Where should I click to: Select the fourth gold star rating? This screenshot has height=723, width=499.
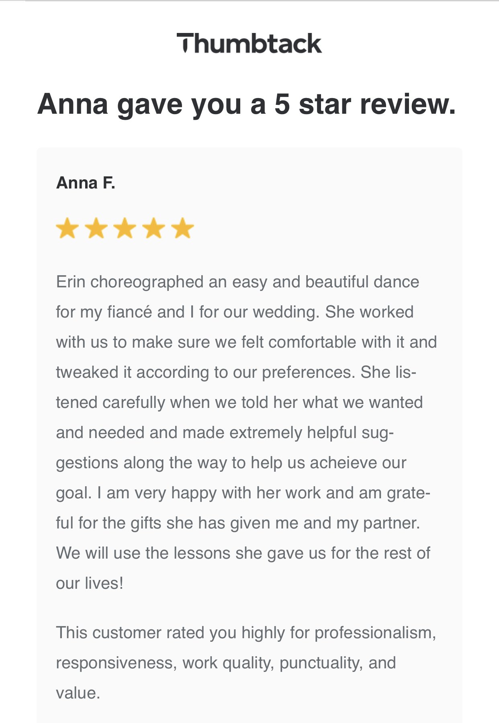pyautogui.click(x=154, y=228)
